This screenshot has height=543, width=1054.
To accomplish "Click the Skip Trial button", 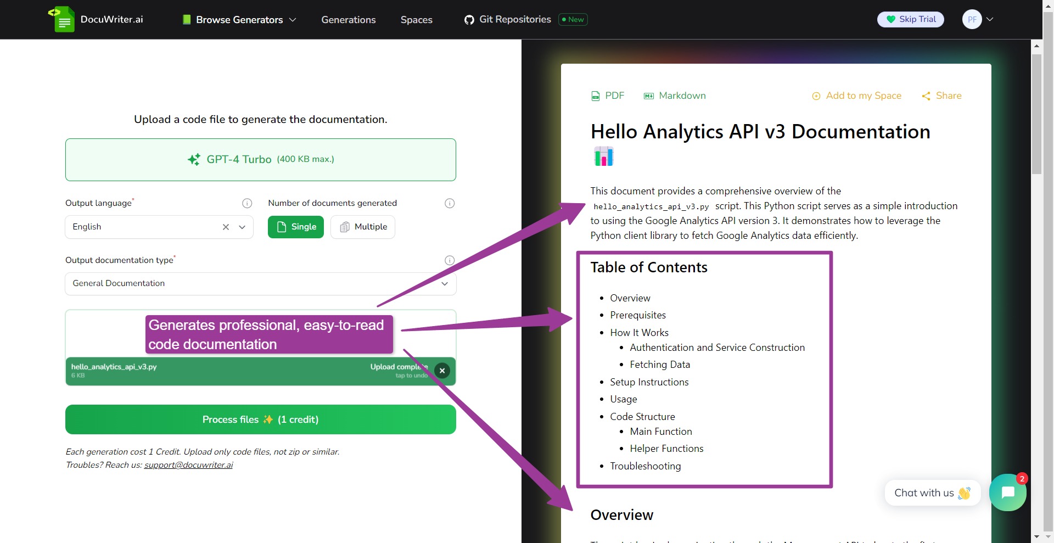I will 911,19.
